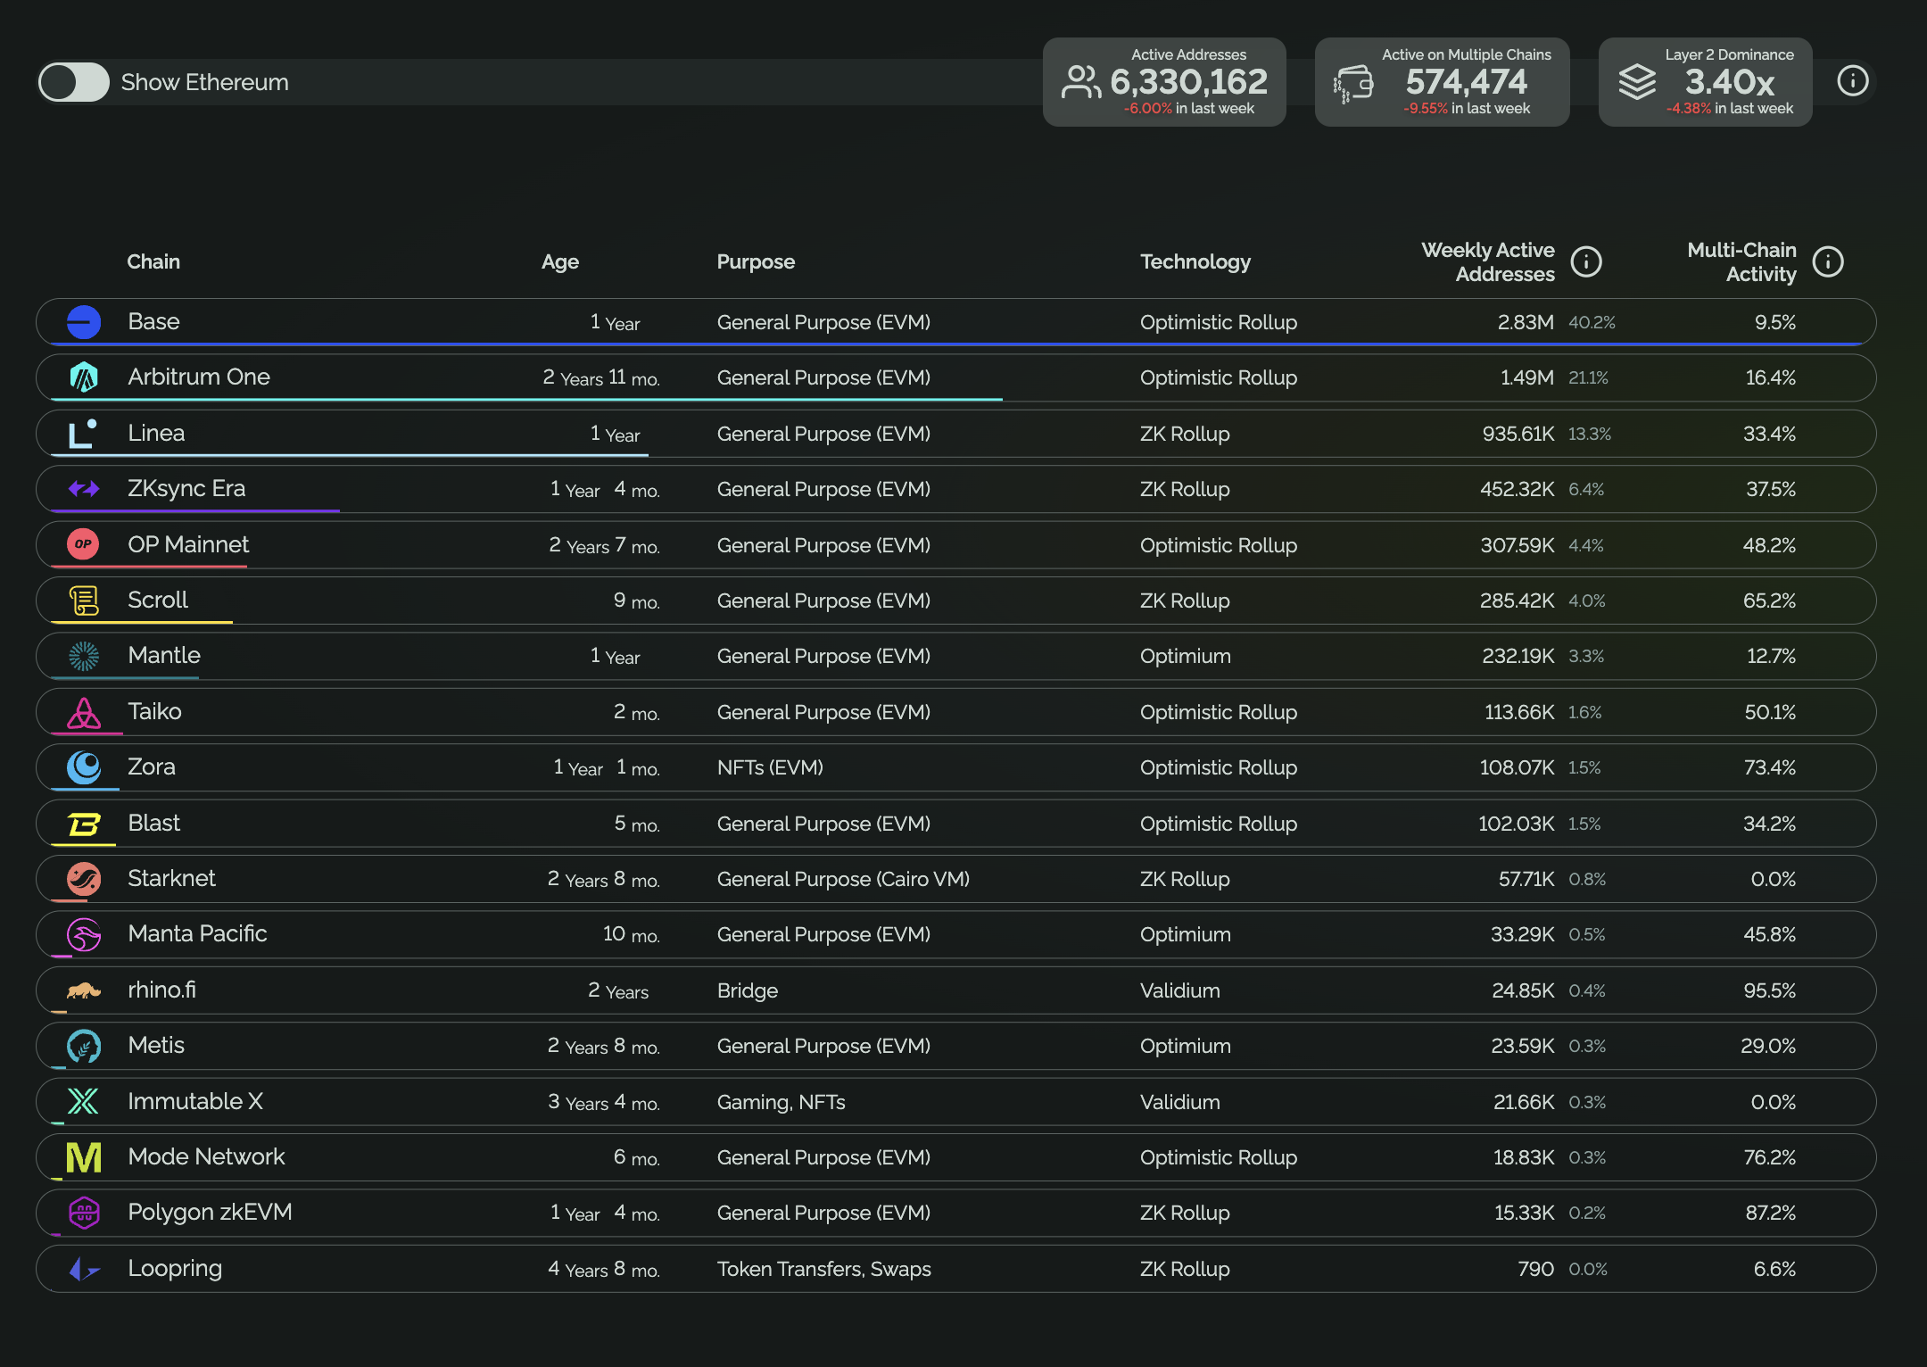
Task: Click the Linea logo icon
Action: pos(84,434)
